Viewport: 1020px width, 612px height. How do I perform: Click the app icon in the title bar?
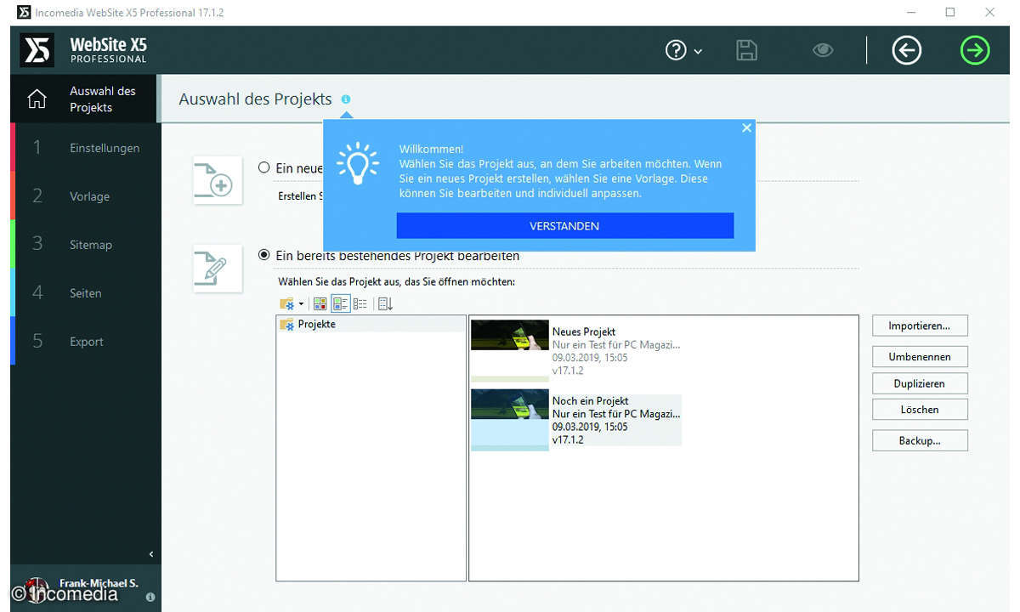23,13
